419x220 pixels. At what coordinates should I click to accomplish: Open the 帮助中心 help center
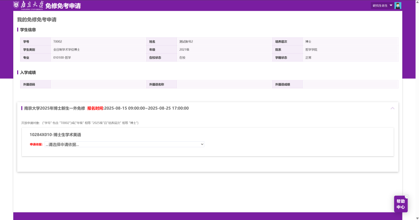[401, 204]
